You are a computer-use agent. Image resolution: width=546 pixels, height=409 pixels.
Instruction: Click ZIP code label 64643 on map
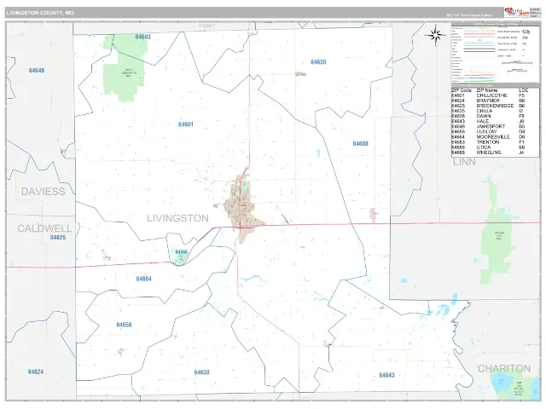(386, 375)
